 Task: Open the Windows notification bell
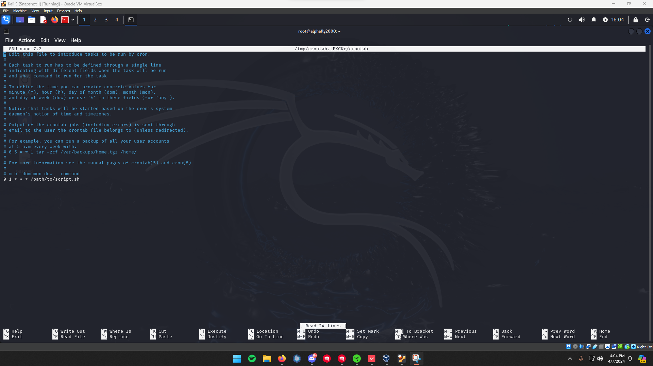[630, 359]
